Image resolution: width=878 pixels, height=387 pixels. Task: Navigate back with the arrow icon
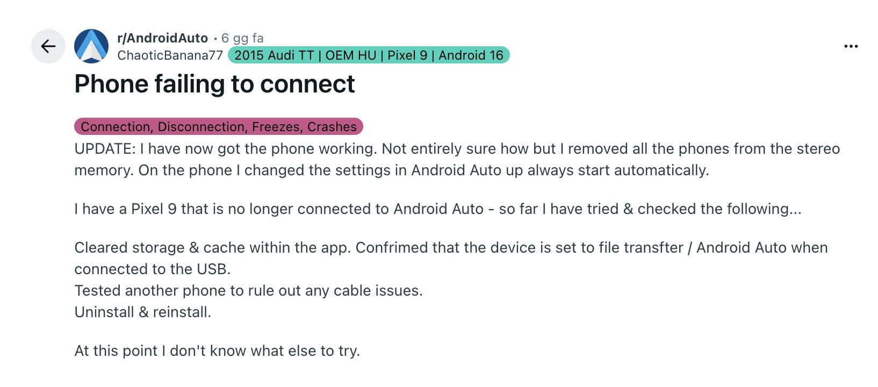click(x=48, y=46)
